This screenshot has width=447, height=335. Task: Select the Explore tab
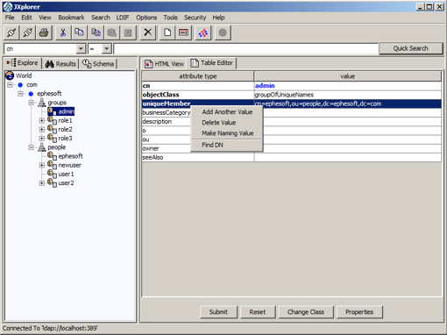(x=23, y=63)
